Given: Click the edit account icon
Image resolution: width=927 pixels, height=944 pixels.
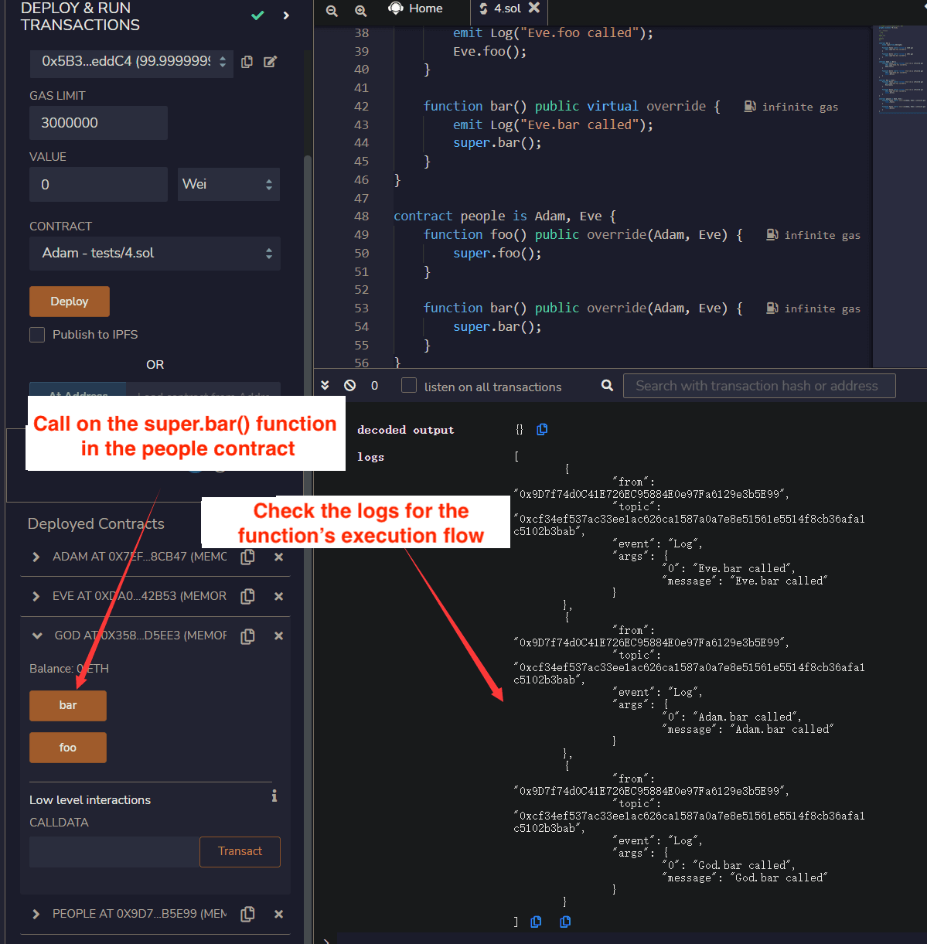Looking at the screenshot, I should [x=270, y=62].
